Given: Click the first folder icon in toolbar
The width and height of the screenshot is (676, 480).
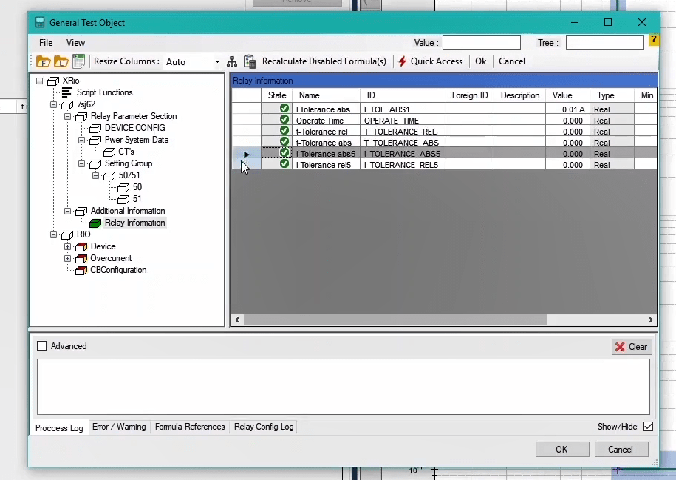Looking at the screenshot, I should [44, 61].
